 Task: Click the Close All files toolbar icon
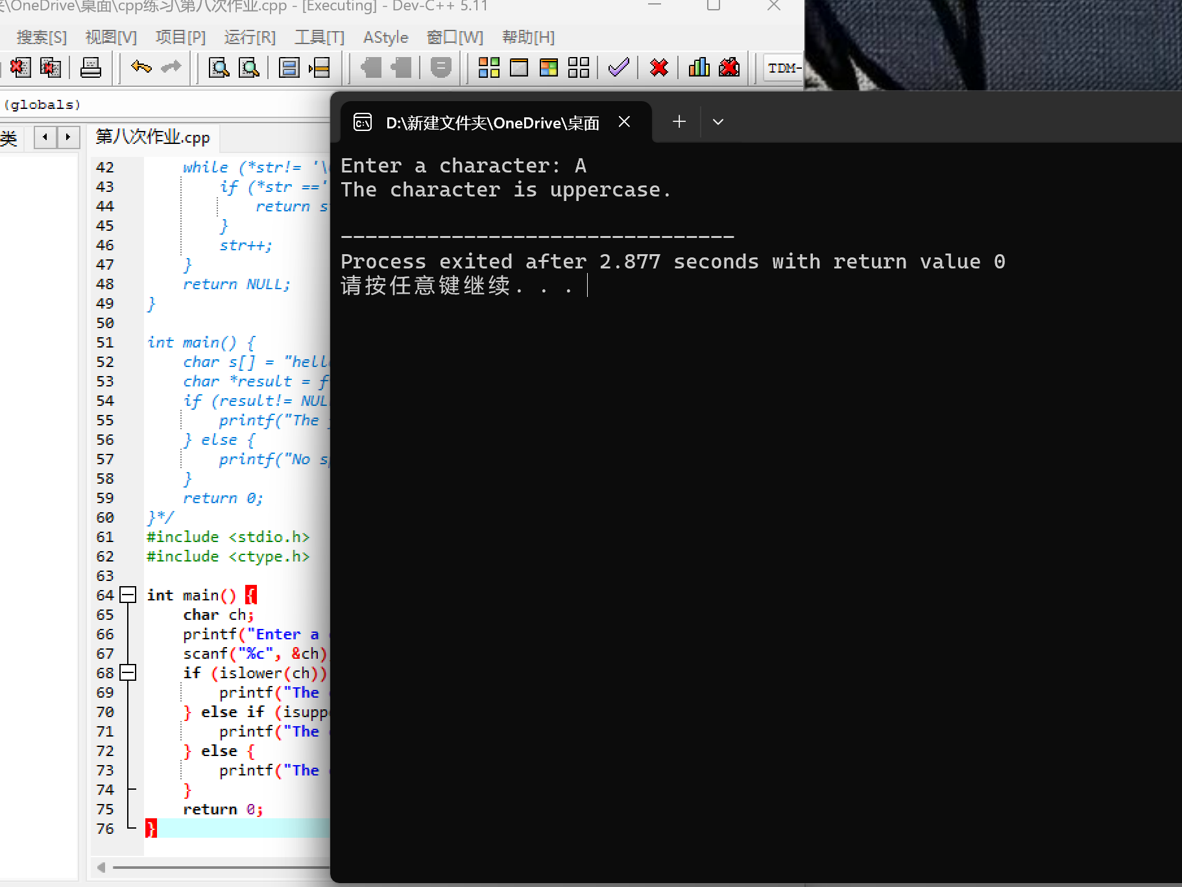pos(51,67)
